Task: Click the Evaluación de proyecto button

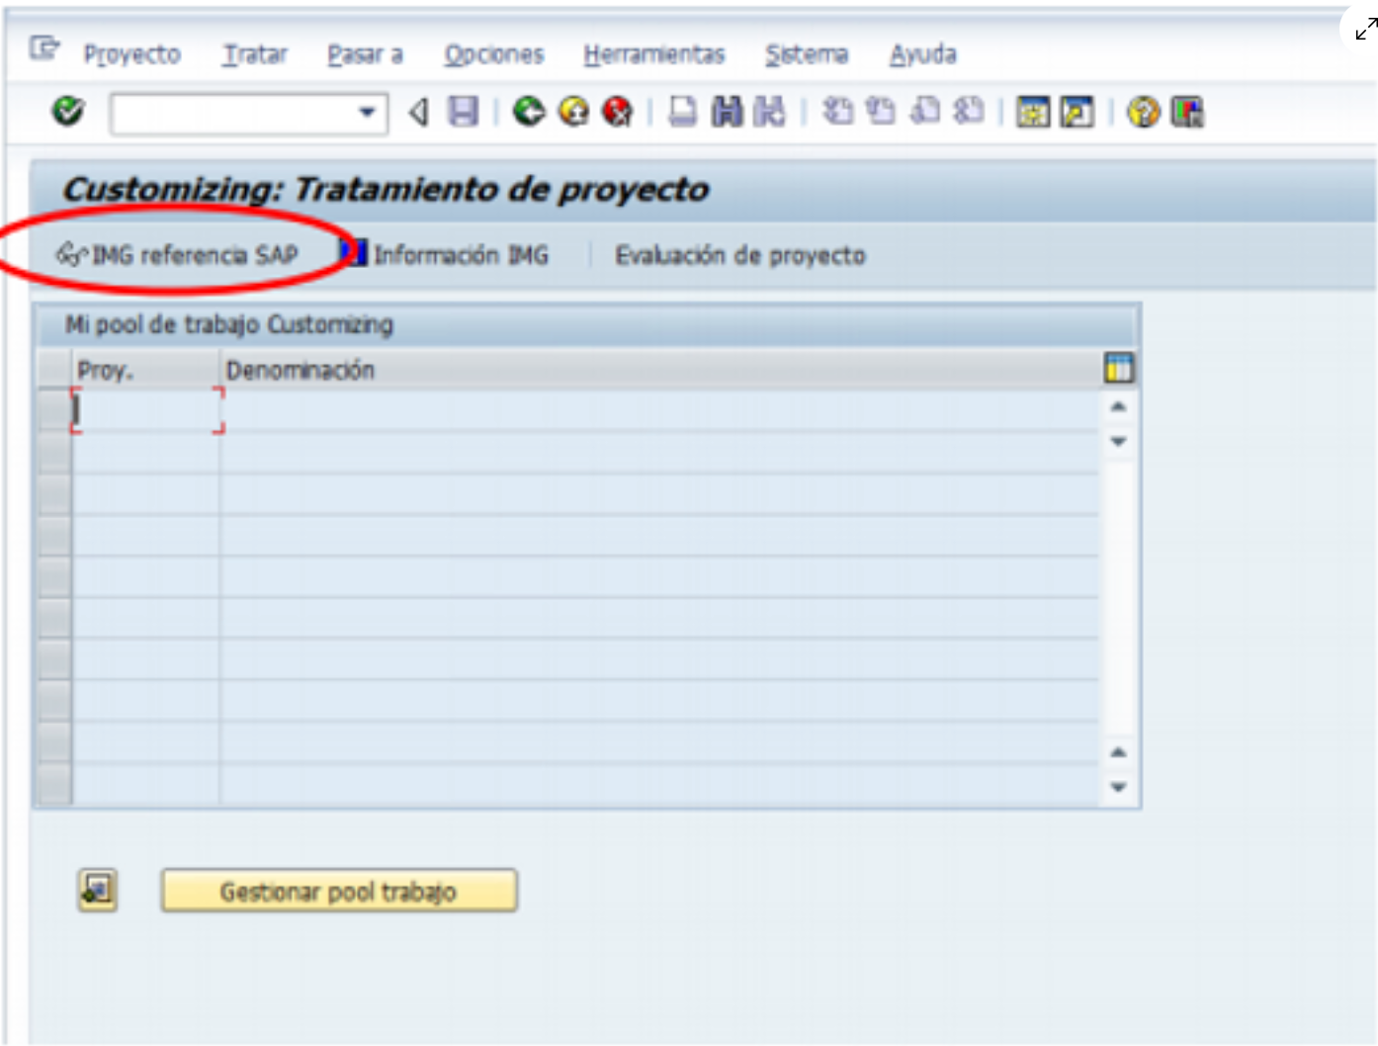Action: 739,255
